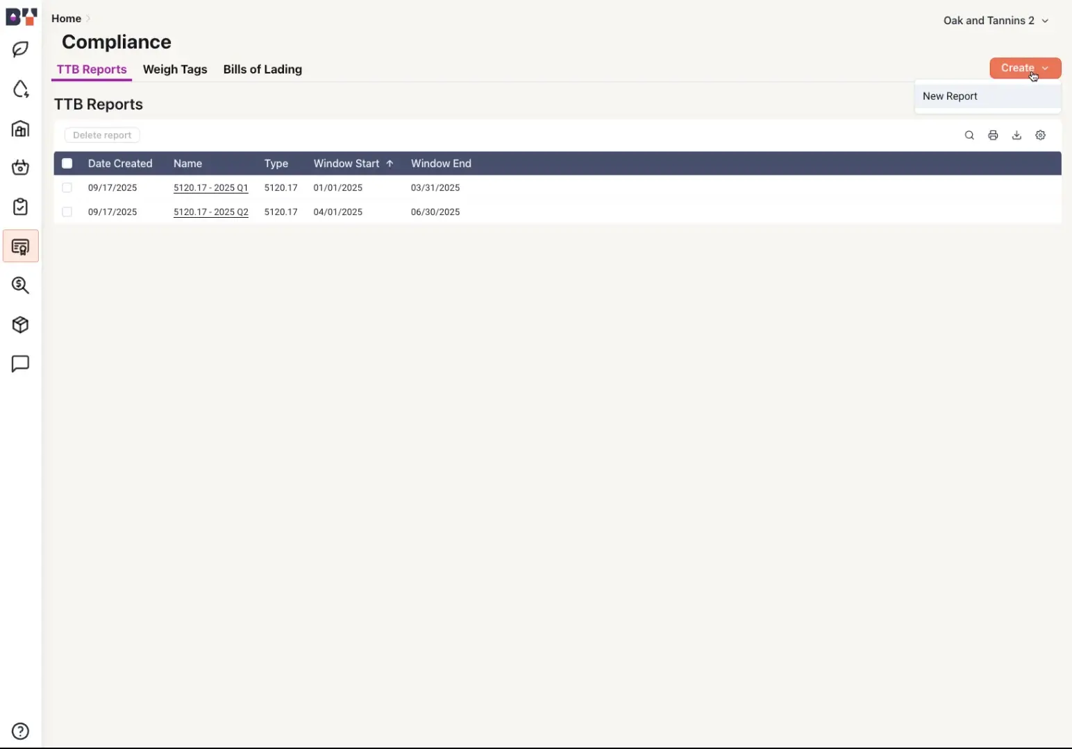Click the Create dropdown button

click(x=1025, y=68)
